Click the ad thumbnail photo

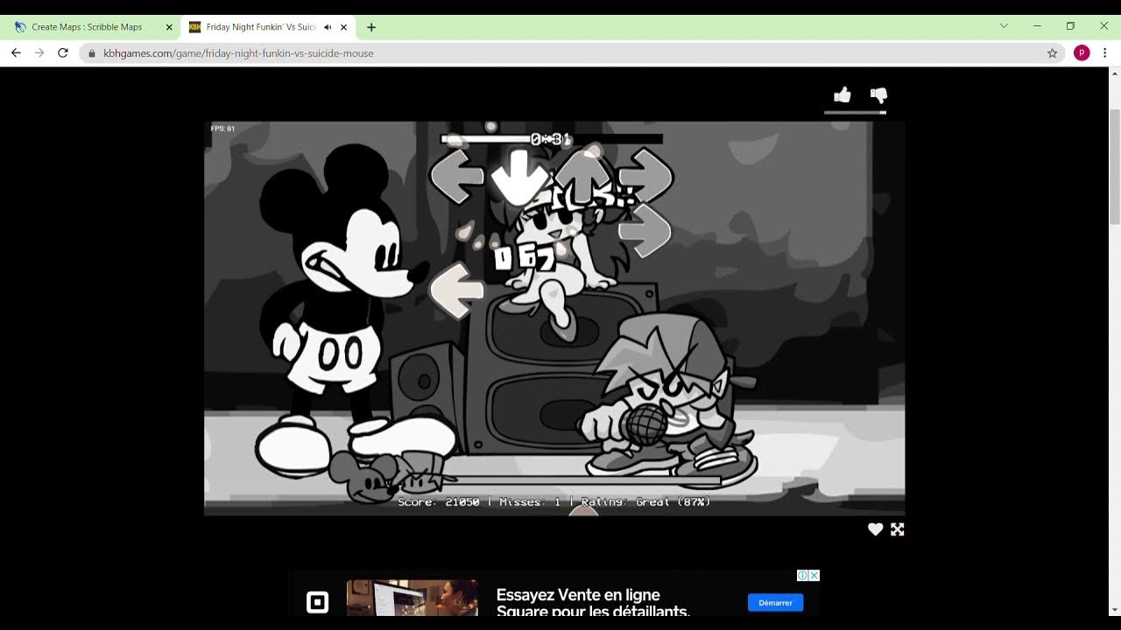pyautogui.click(x=412, y=598)
